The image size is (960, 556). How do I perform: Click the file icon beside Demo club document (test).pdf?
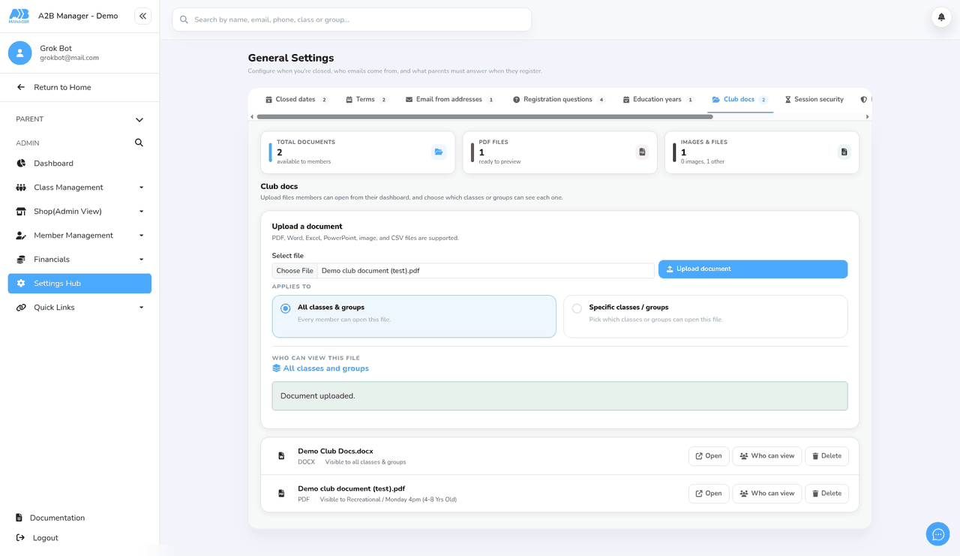pyautogui.click(x=281, y=494)
